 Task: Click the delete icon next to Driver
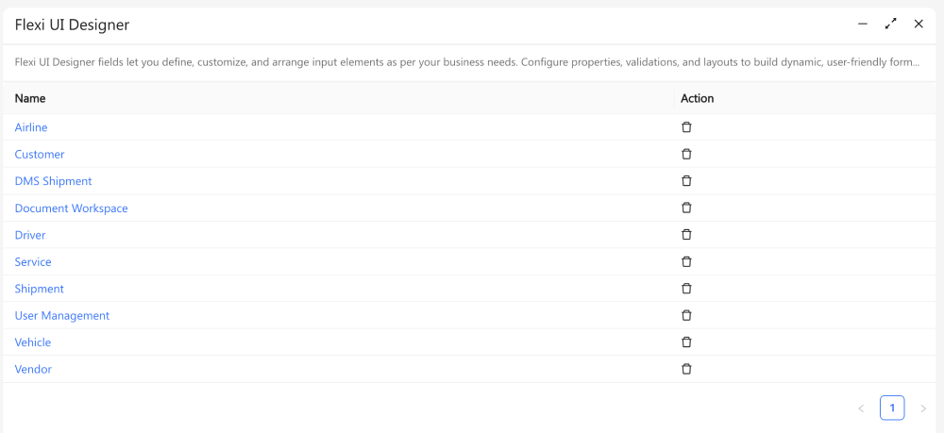tap(686, 235)
